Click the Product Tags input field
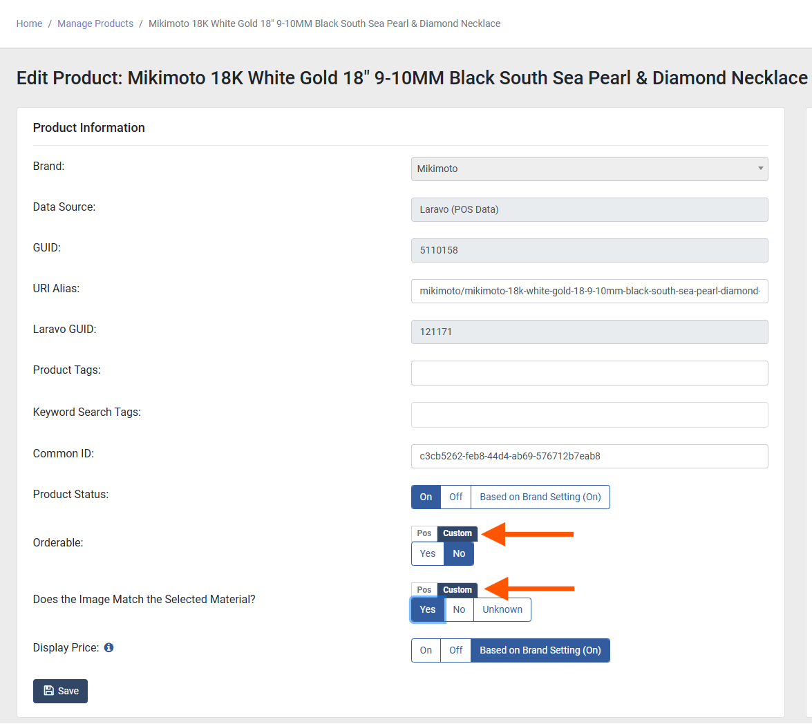The width and height of the screenshot is (812, 724). (x=589, y=373)
